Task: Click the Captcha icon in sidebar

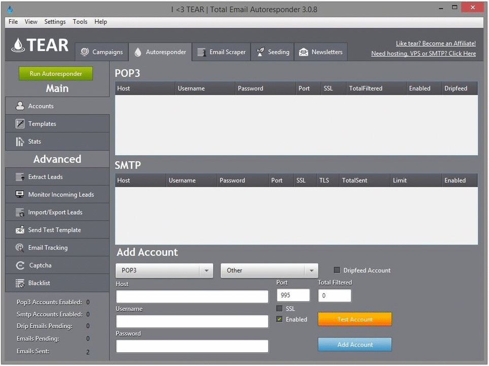Action: [20, 265]
